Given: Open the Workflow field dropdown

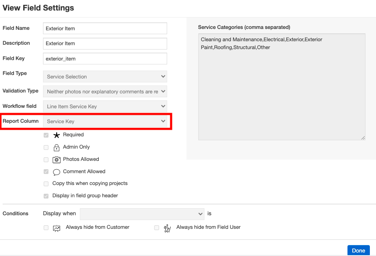Looking at the screenshot, I should [105, 107].
